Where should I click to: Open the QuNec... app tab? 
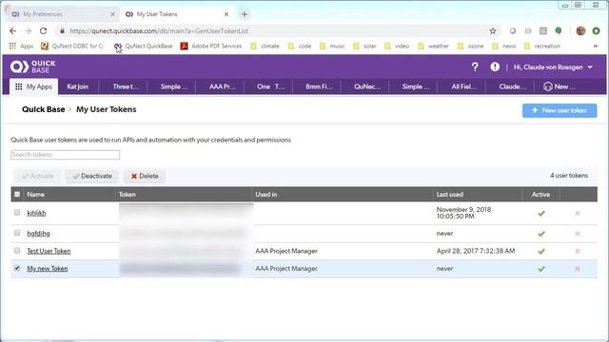click(367, 86)
